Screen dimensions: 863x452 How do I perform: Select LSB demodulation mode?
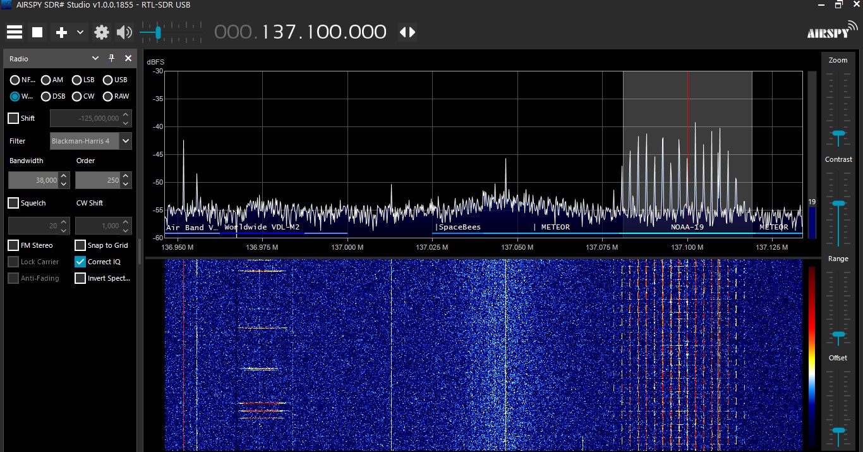77,80
